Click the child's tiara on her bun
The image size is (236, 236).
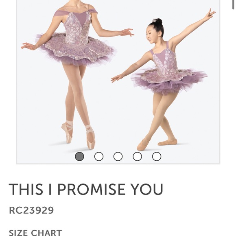154,21
